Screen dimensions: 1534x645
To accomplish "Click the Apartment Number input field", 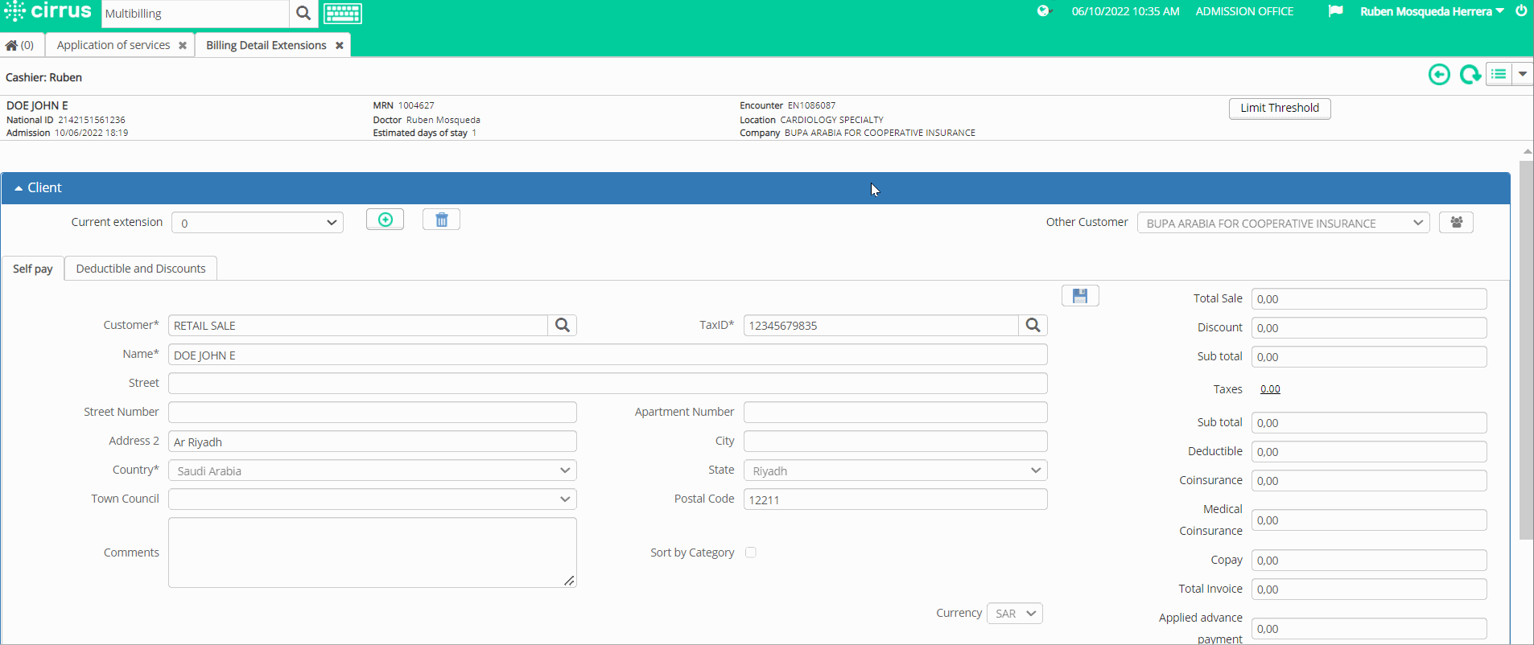I will [896, 413].
